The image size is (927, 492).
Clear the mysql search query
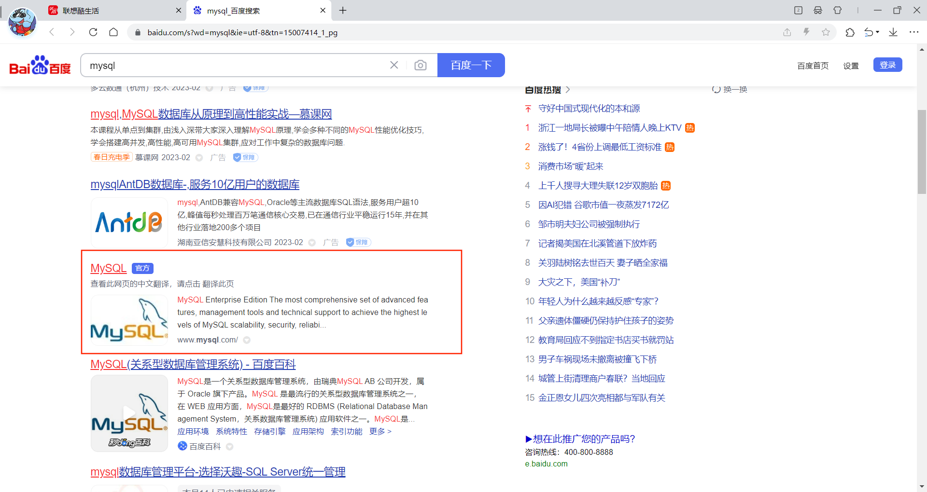coord(394,65)
